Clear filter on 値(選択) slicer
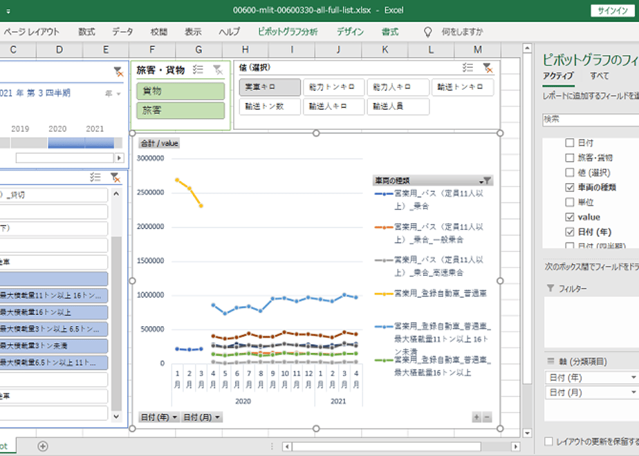The image size is (639, 456). click(488, 68)
